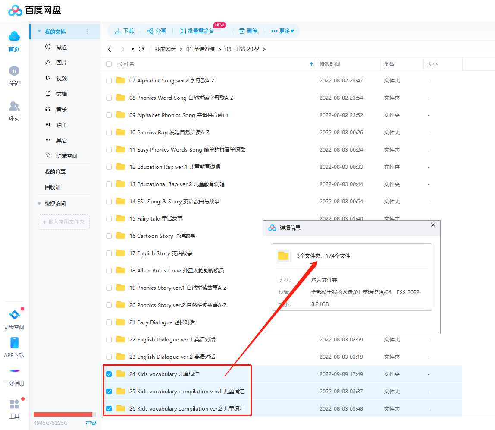
Task: Start download with 下载 button
Action: click(125, 31)
